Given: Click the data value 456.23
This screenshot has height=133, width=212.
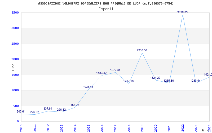Looking at the screenshot, I should [75, 105].
